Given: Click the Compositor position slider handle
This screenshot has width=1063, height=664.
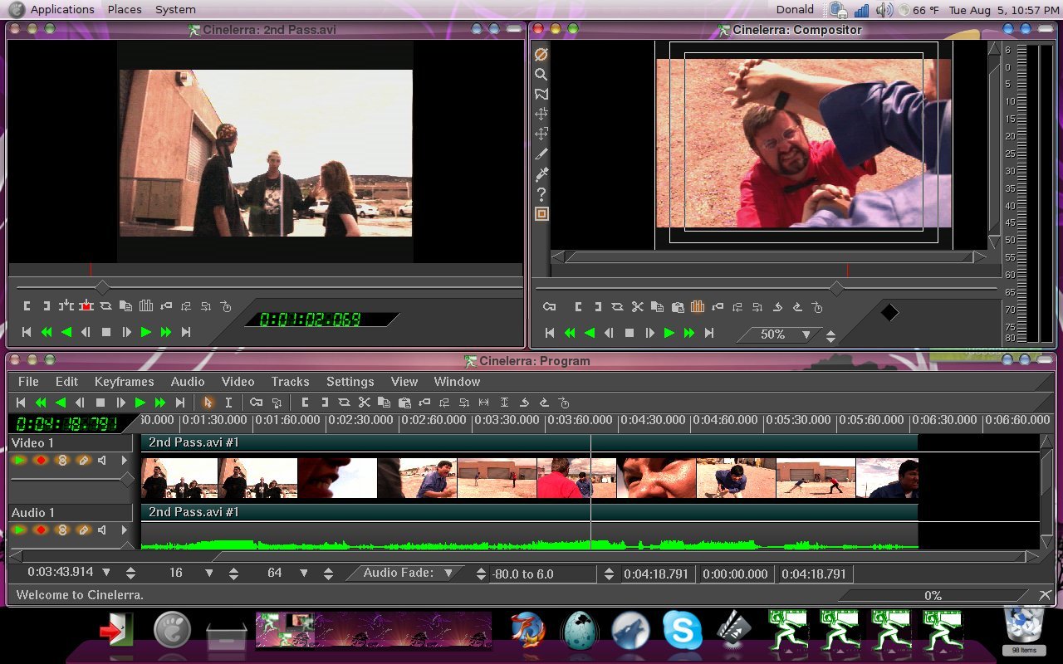Looking at the screenshot, I should pos(836,288).
